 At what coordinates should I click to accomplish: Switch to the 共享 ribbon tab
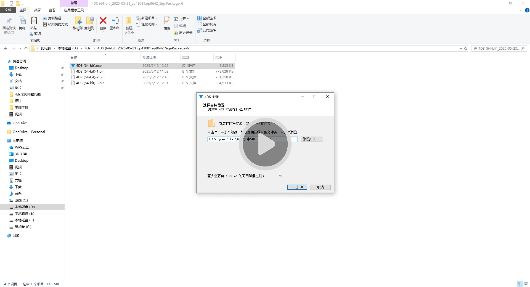click(38, 10)
